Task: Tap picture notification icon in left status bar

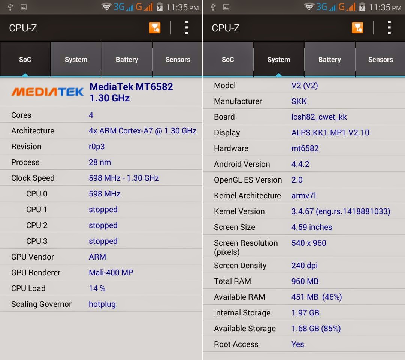Action: point(24,7)
